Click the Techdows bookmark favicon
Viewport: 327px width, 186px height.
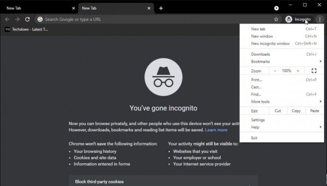point(7,29)
